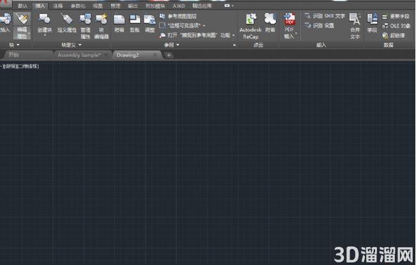This screenshot has width=416, height=265.
Task: Open frames option (边框可变选项) dropdown
Action: [x=204, y=26]
